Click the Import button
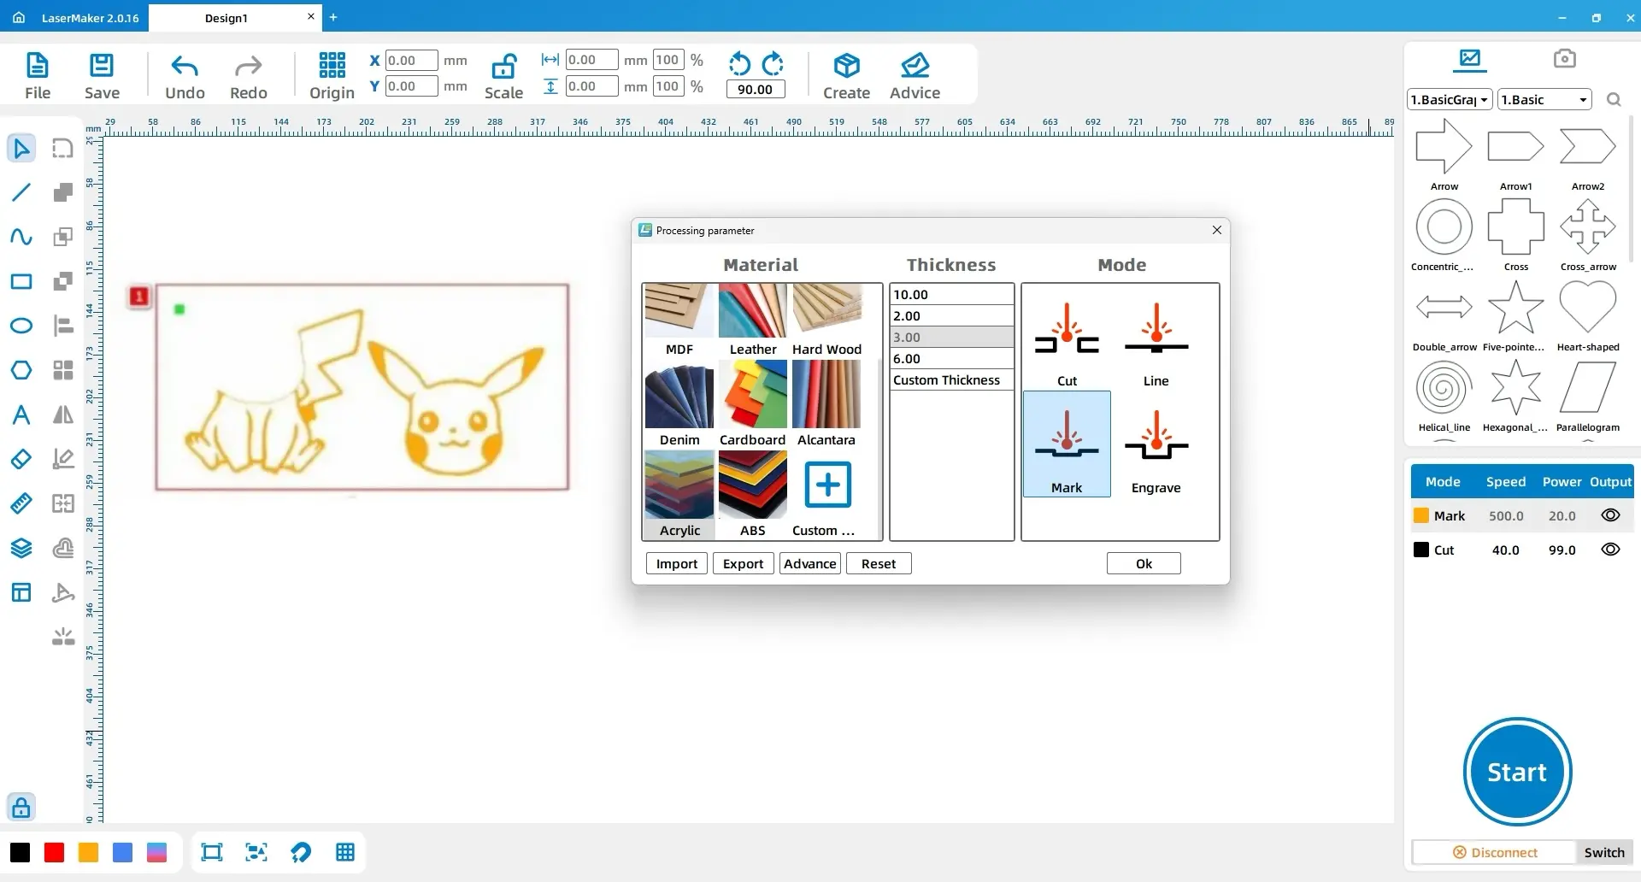This screenshot has height=882, width=1641. 677,563
